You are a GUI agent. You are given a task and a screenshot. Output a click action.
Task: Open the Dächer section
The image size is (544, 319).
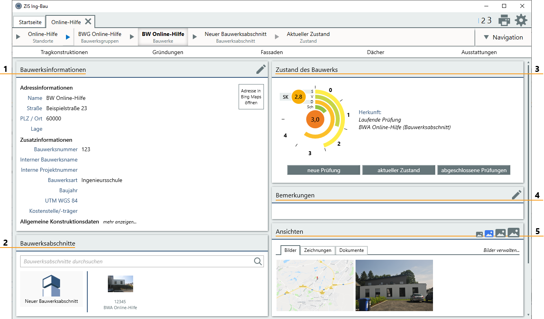[x=375, y=52]
